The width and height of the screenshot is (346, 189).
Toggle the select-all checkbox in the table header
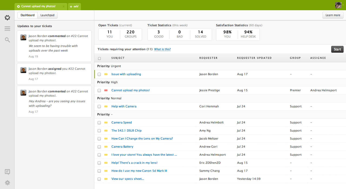click(x=99, y=58)
